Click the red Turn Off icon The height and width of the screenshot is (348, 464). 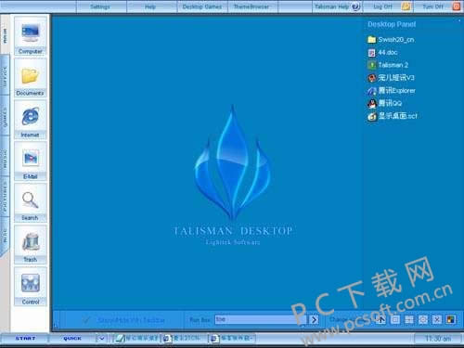coord(457,6)
